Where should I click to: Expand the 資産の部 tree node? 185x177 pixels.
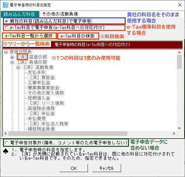coord(12,57)
